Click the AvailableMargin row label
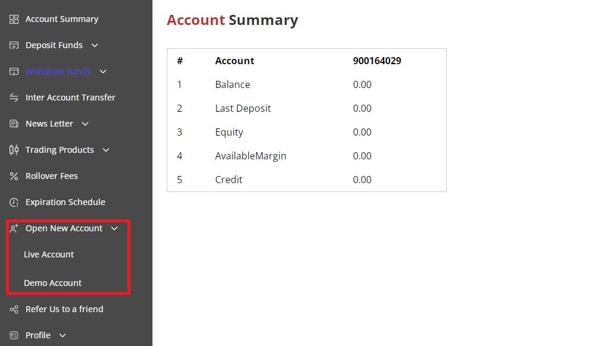This screenshot has width=614, height=346. click(251, 156)
